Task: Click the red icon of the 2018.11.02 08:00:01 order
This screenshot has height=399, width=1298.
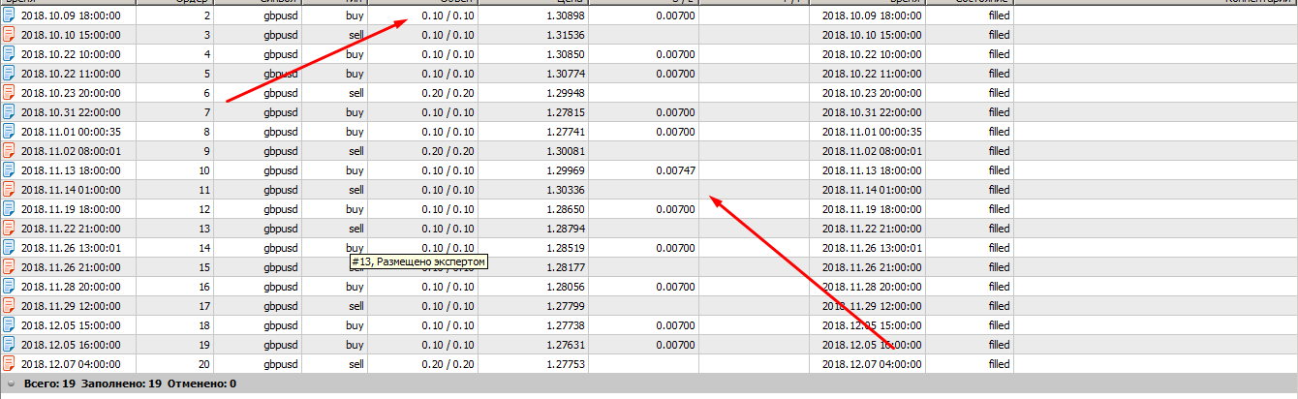Action: [9, 151]
